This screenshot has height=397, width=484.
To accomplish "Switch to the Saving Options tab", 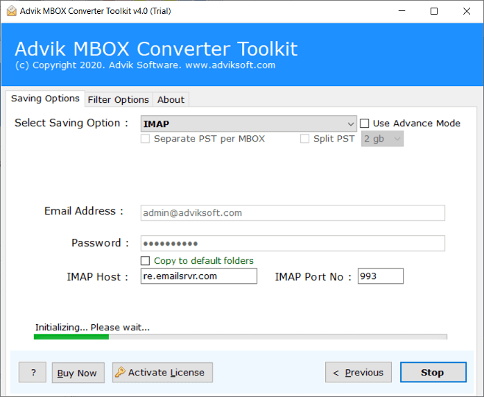I will tap(45, 99).
